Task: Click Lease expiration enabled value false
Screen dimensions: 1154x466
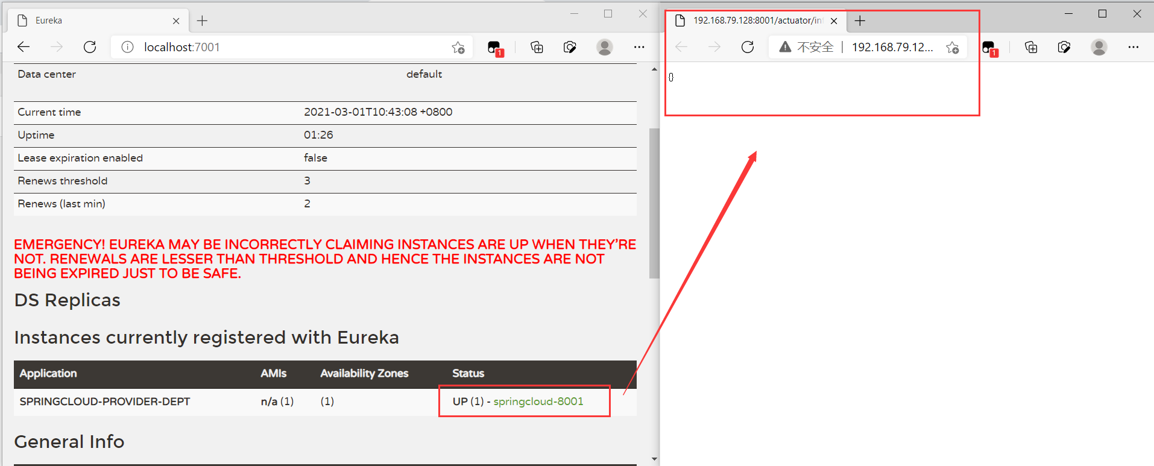Action: click(315, 158)
